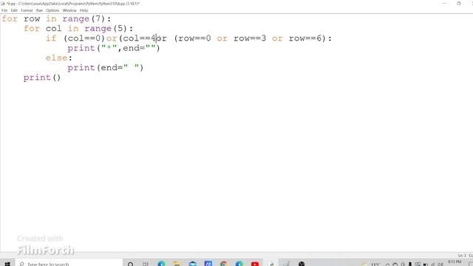Screen dimensions: 473x266
Task: Open File Explorer from the taskbar
Action: click(x=177, y=264)
